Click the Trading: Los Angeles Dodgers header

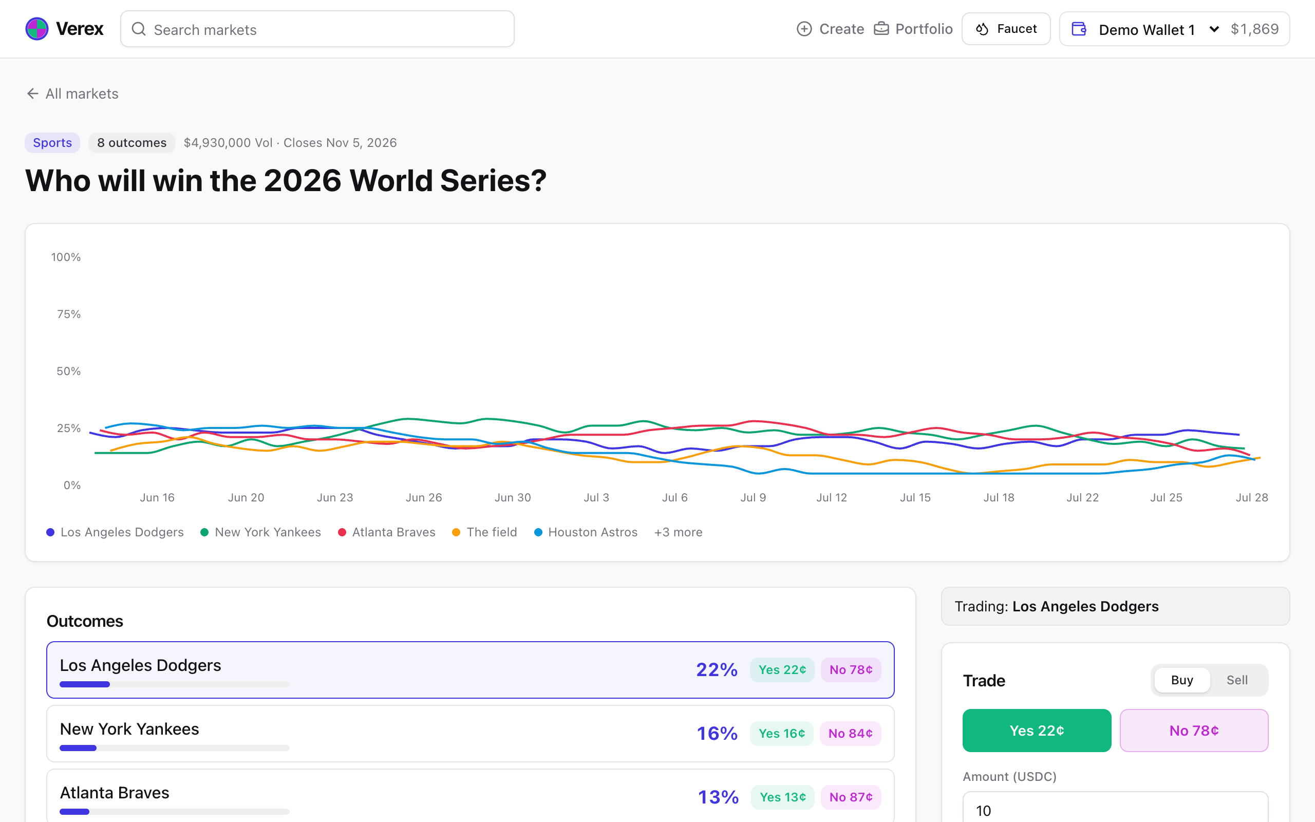(x=1115, y=606)
